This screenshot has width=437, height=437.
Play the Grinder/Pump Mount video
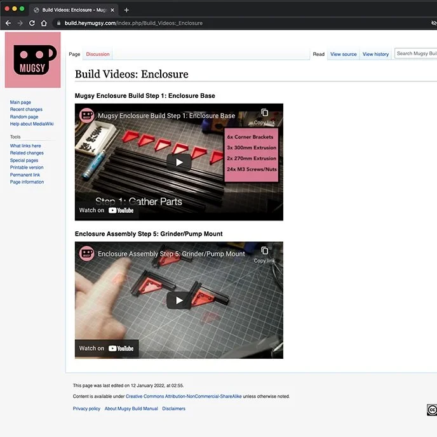pyautogui.click(x=179, y=300)
